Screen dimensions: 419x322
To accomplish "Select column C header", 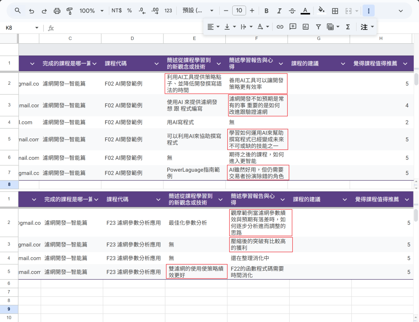I will pyautogui.click(x=70, y=38).
